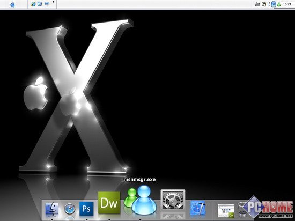Viewport: 295px width, 221px height.
Task: Launch Internet Explorer quick launch icon
Action: (33, 4)
